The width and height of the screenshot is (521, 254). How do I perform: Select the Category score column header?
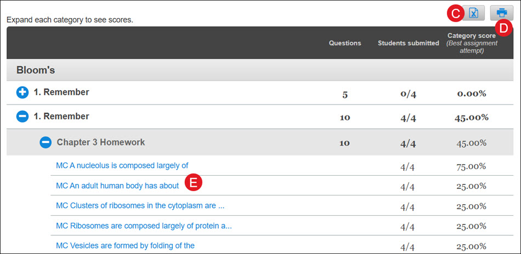pos(472,43)
